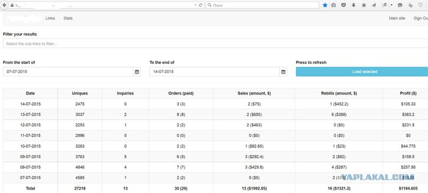The height and width of the screenshot is (193, 428).
Task: Select the 10-07-2015 date cell
Action: click(x=30, y=146)
